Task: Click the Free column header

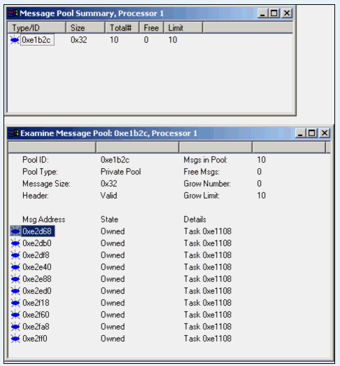Action: [x=152, y=28]
